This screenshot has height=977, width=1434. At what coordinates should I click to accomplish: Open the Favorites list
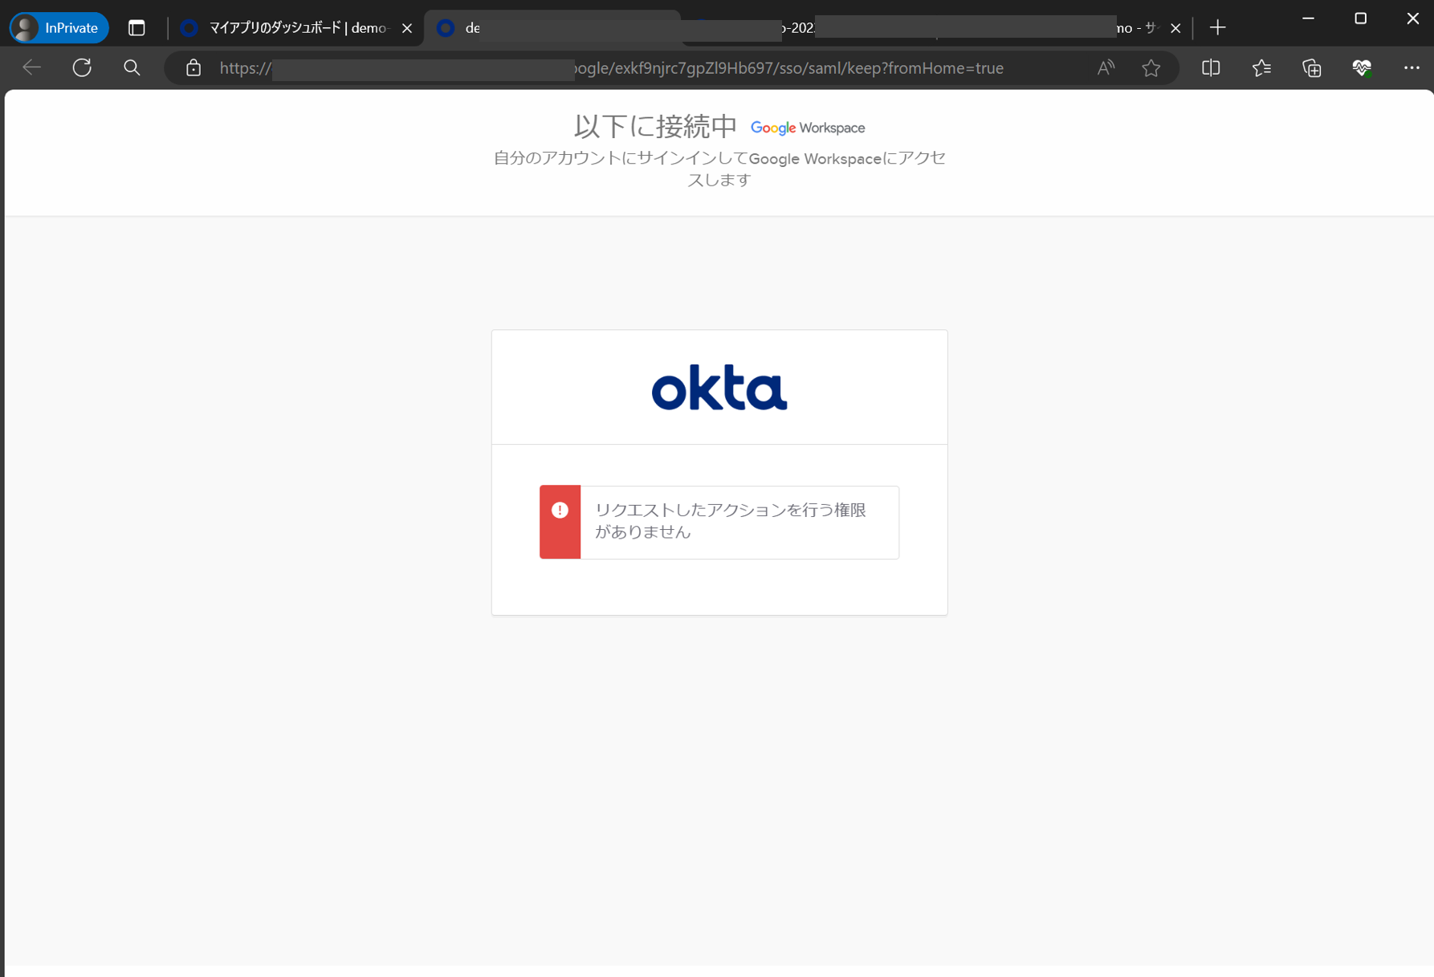tap(1261, 68)
